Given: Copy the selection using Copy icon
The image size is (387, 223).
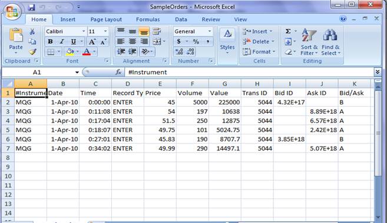Looking at the screenshot, I should pyautogui.click(x=32, y=42).
